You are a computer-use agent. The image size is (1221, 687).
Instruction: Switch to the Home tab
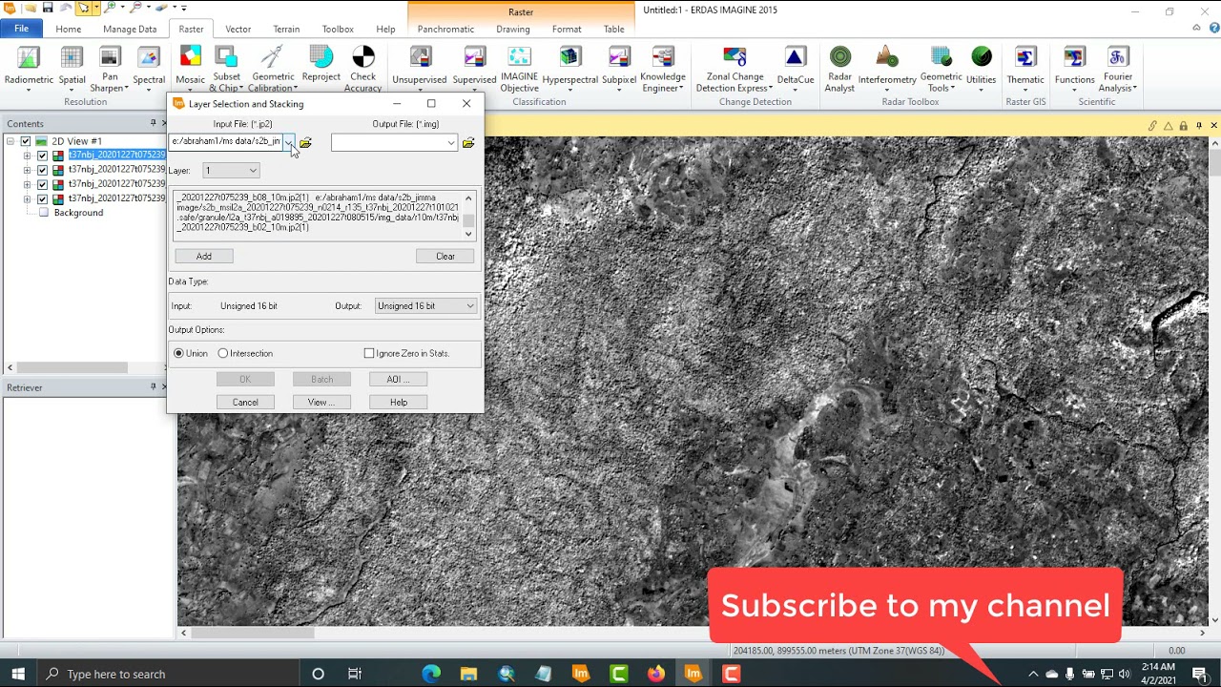pyautogui.click(x=68, y=29)
